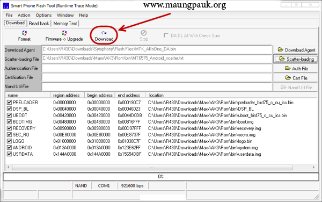Start flashing with the Download toolbar icon
322x202 pixels.
[104, 36]
